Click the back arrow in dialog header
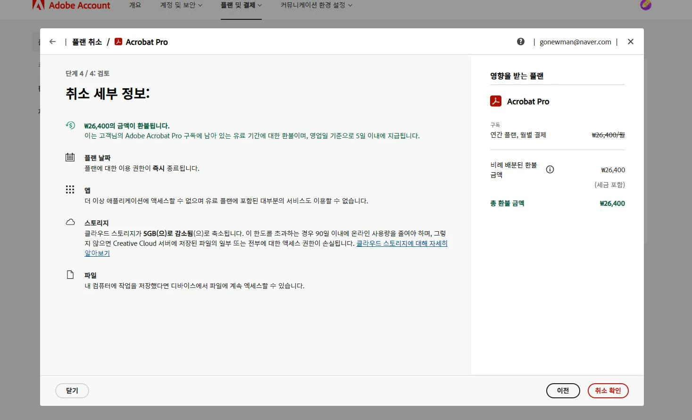The height and width of the screenshot is (420, 692). 52,42
